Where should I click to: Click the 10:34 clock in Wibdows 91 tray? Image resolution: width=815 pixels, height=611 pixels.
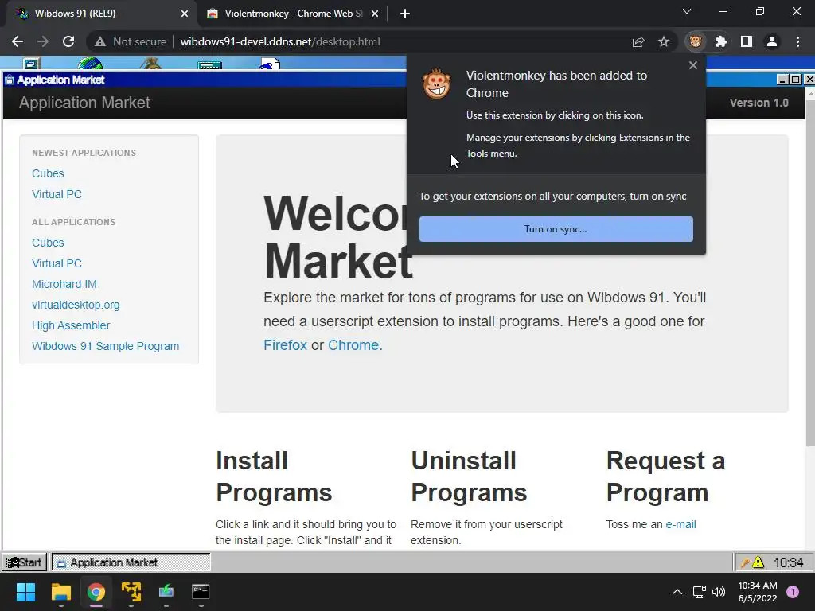click(x=789, y=562)
